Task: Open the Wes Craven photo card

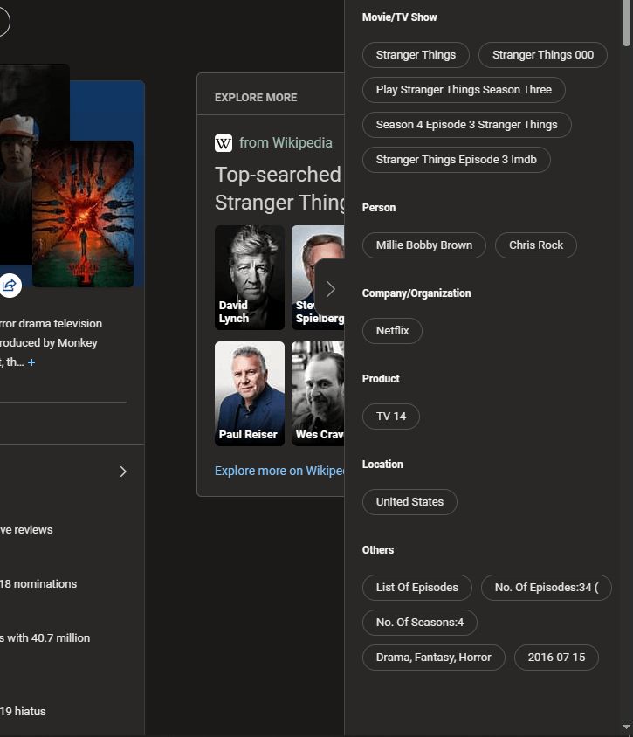Action: click(318, 394)
